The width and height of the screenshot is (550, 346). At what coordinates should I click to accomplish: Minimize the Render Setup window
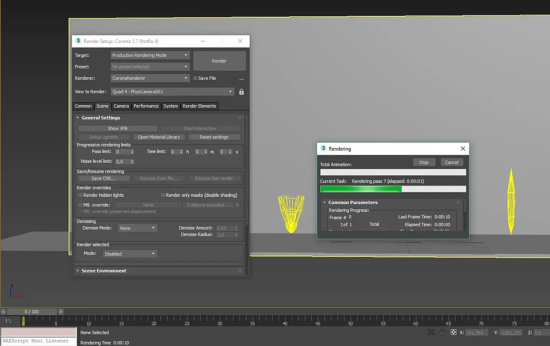click(x=203, y=41)
